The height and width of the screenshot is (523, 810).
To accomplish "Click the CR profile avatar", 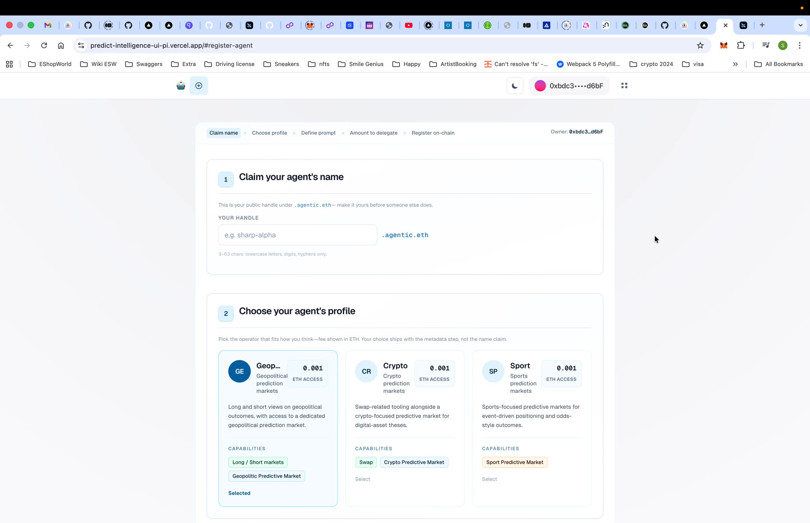I will coord(366,371).
